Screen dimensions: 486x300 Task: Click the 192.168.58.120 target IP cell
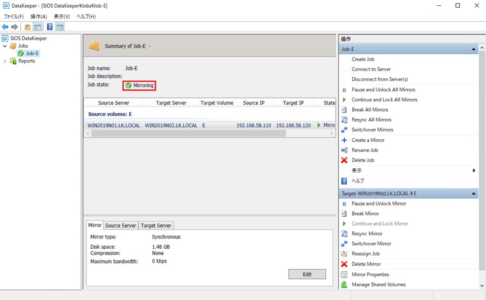[x=293, y=125]
